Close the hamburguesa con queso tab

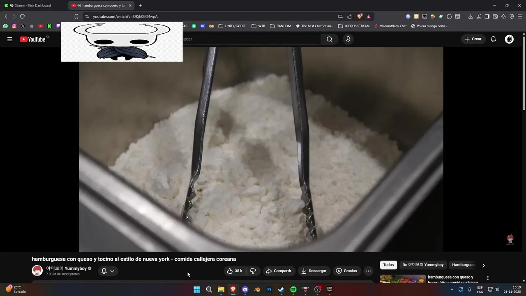(130, 5)
